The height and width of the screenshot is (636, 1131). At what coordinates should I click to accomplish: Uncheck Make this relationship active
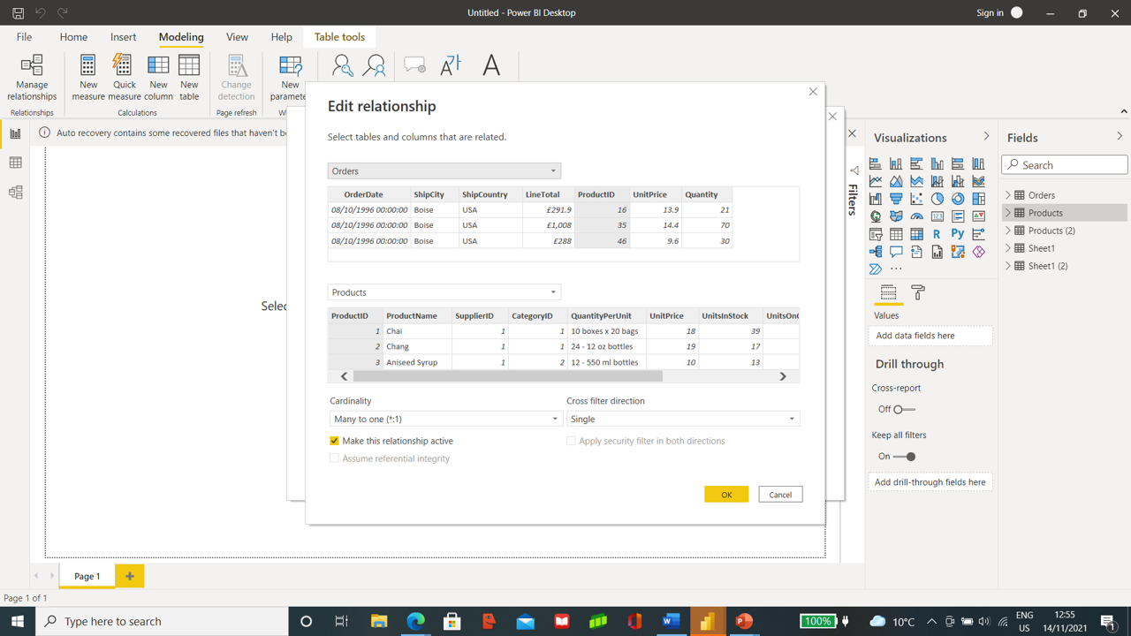[334, 441]
